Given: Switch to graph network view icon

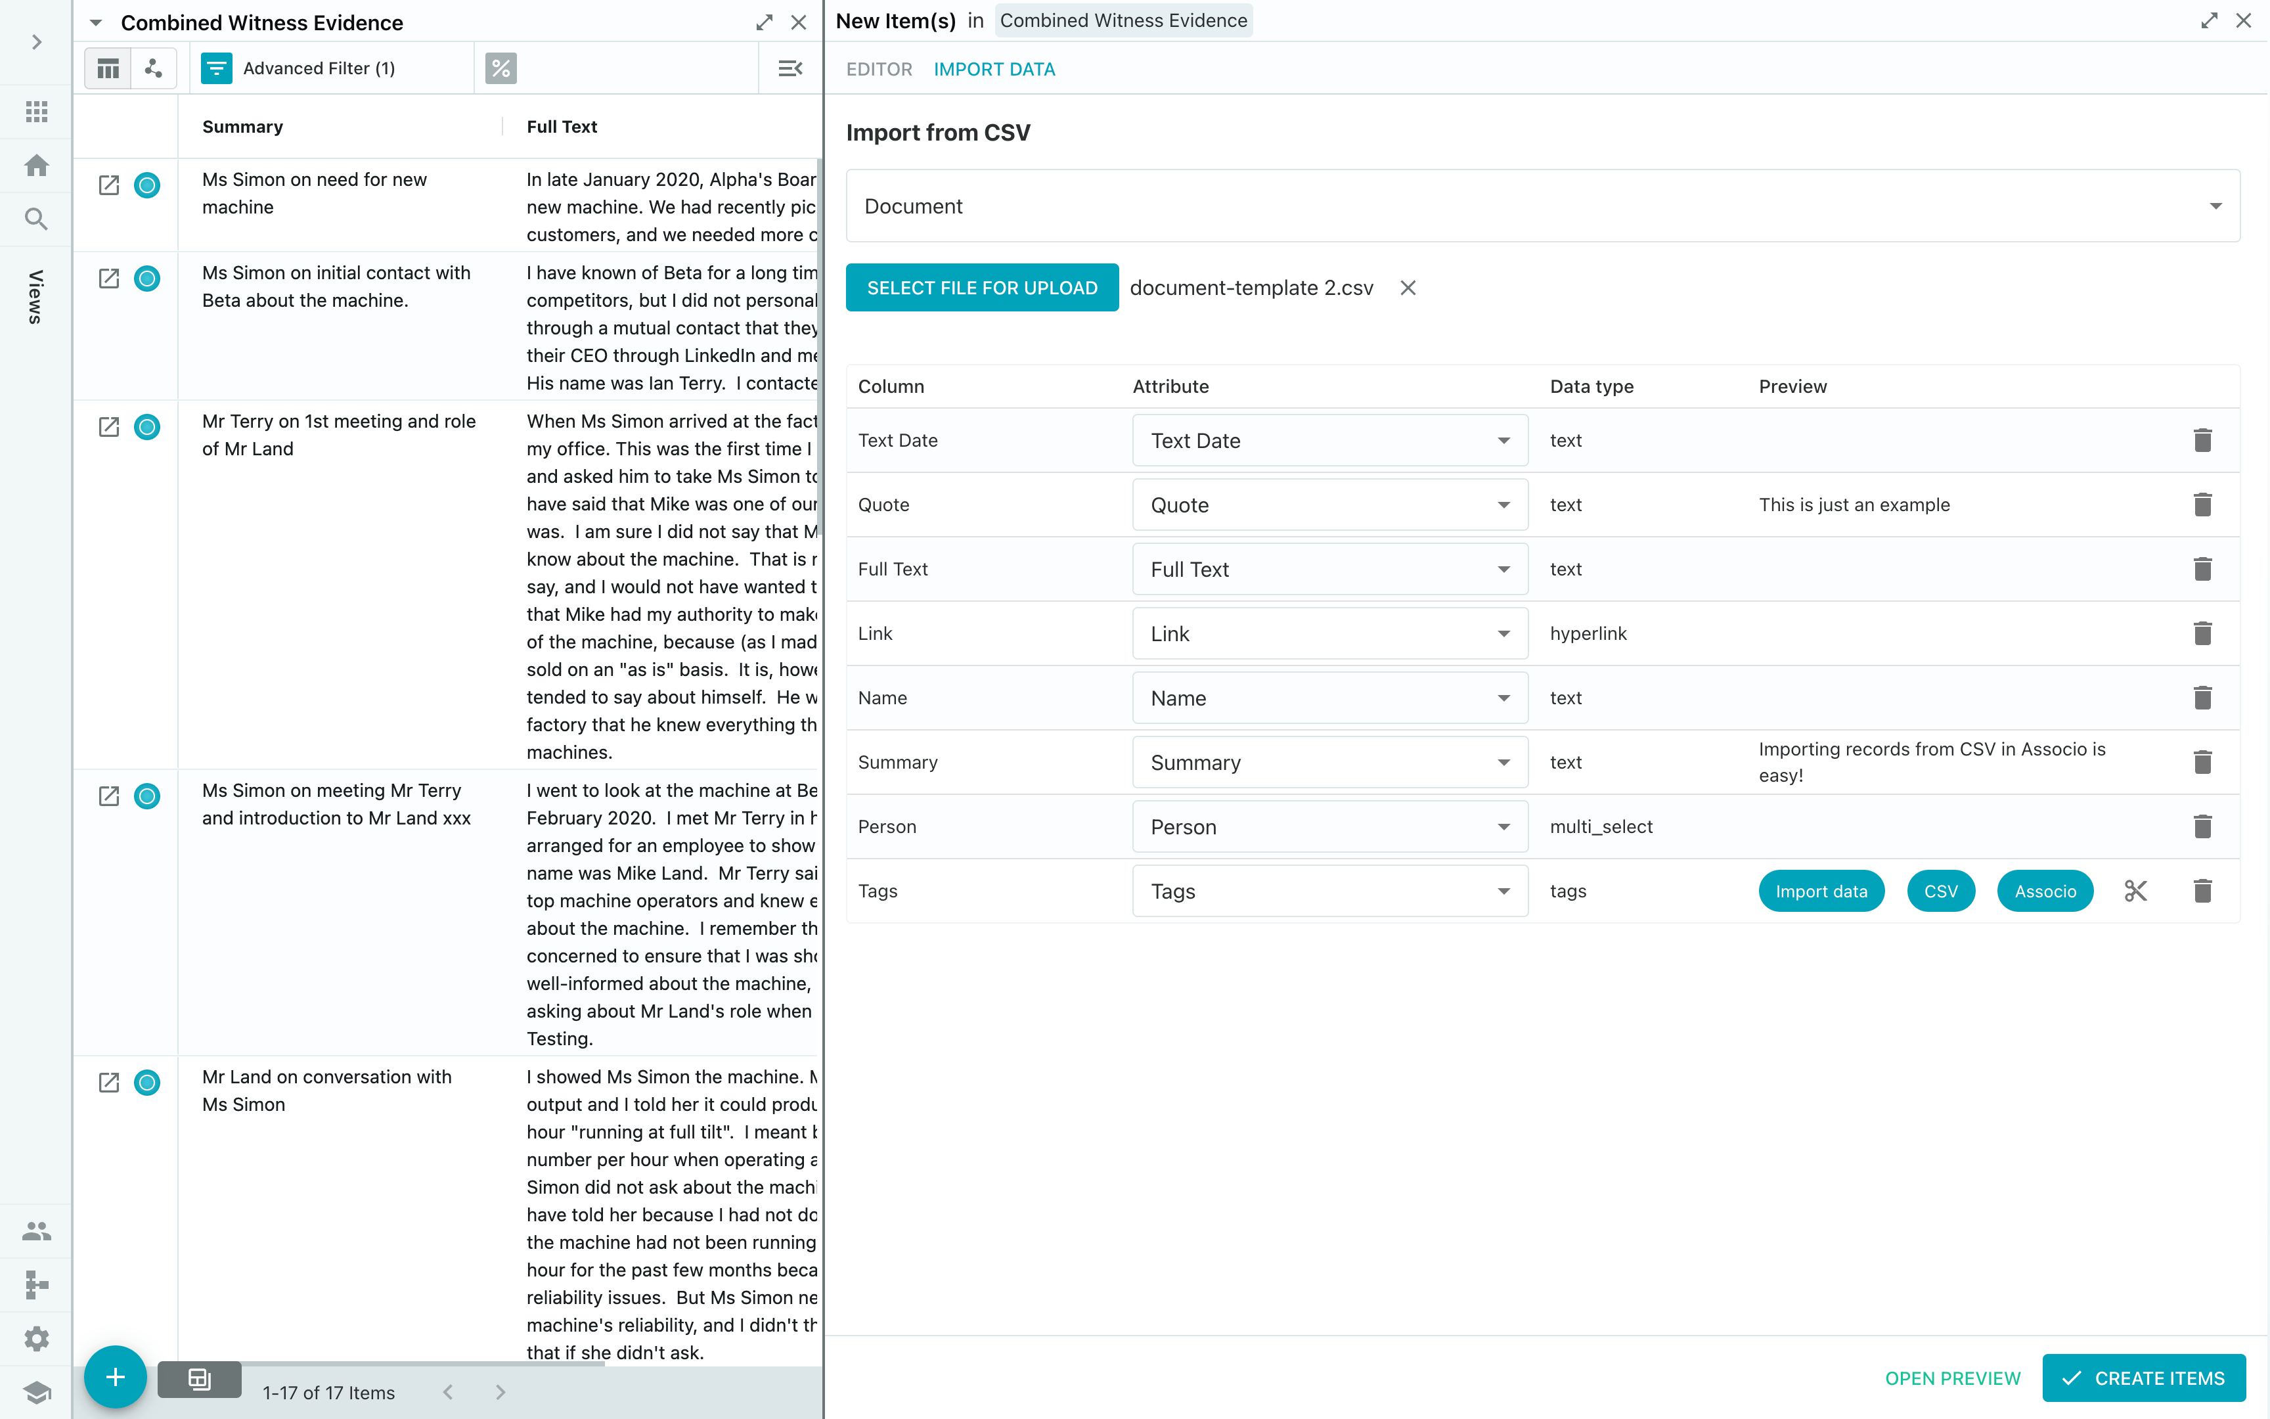Looking at the screenshot, I should click(154, 68).
